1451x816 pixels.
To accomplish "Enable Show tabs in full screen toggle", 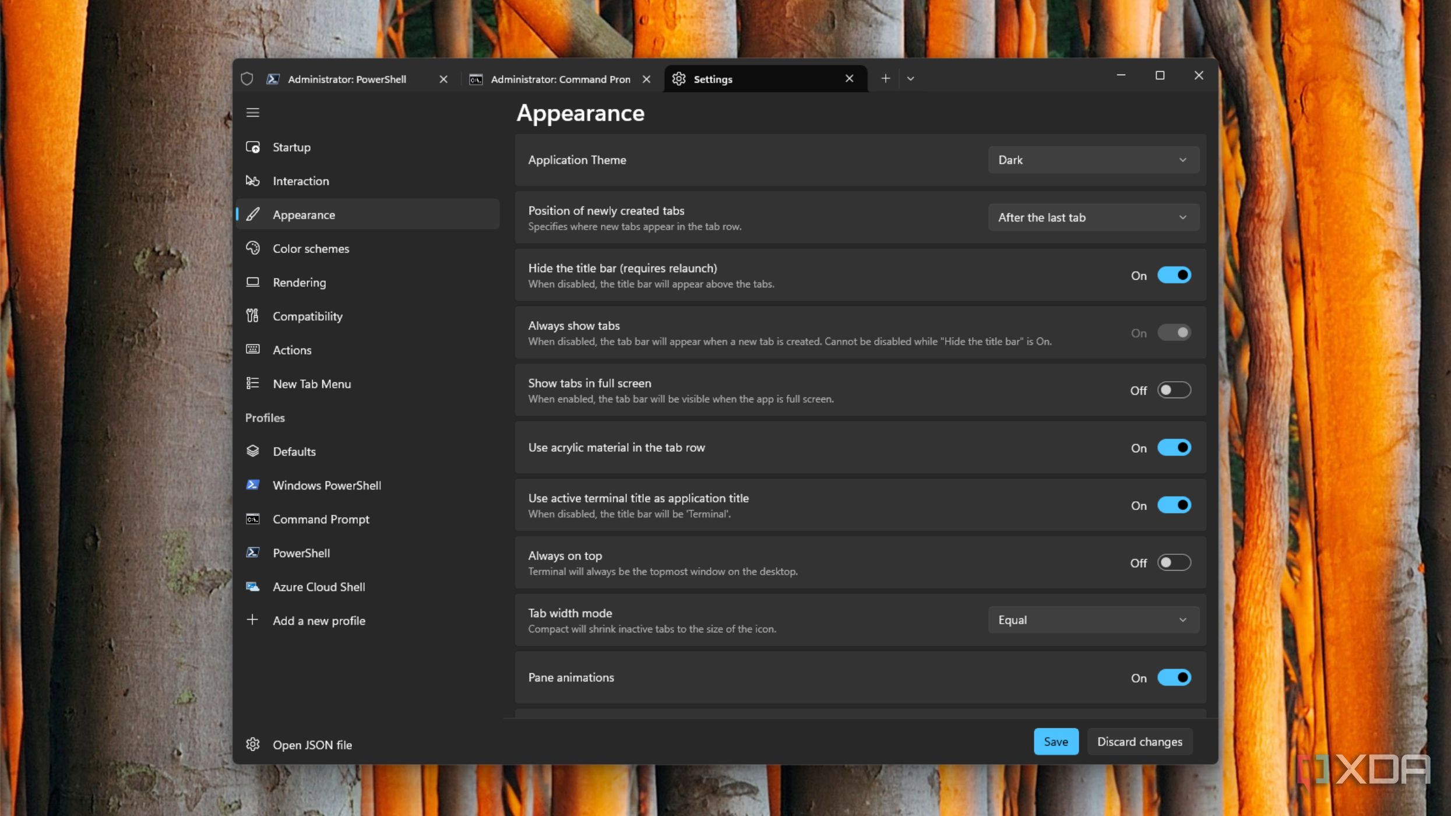I will click(1174, 390).
